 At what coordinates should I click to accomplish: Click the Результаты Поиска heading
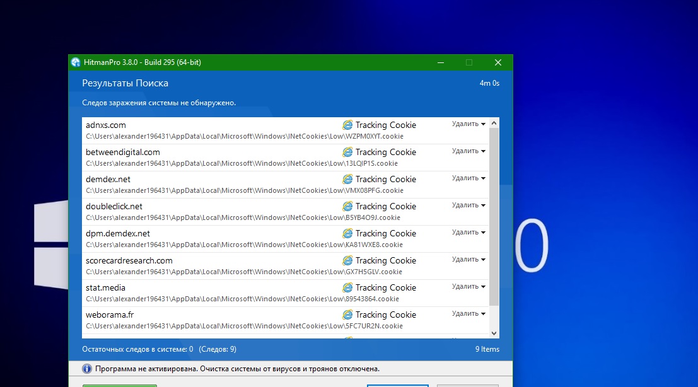(x=125, y=83)
